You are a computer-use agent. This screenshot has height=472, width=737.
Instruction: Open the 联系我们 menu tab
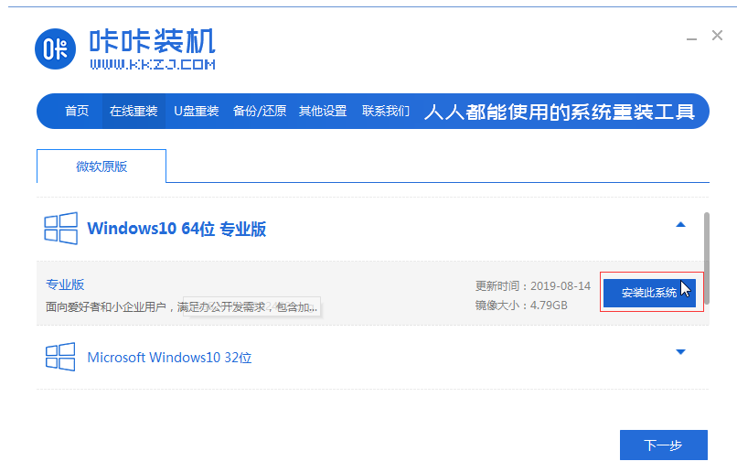coord(386,111)
